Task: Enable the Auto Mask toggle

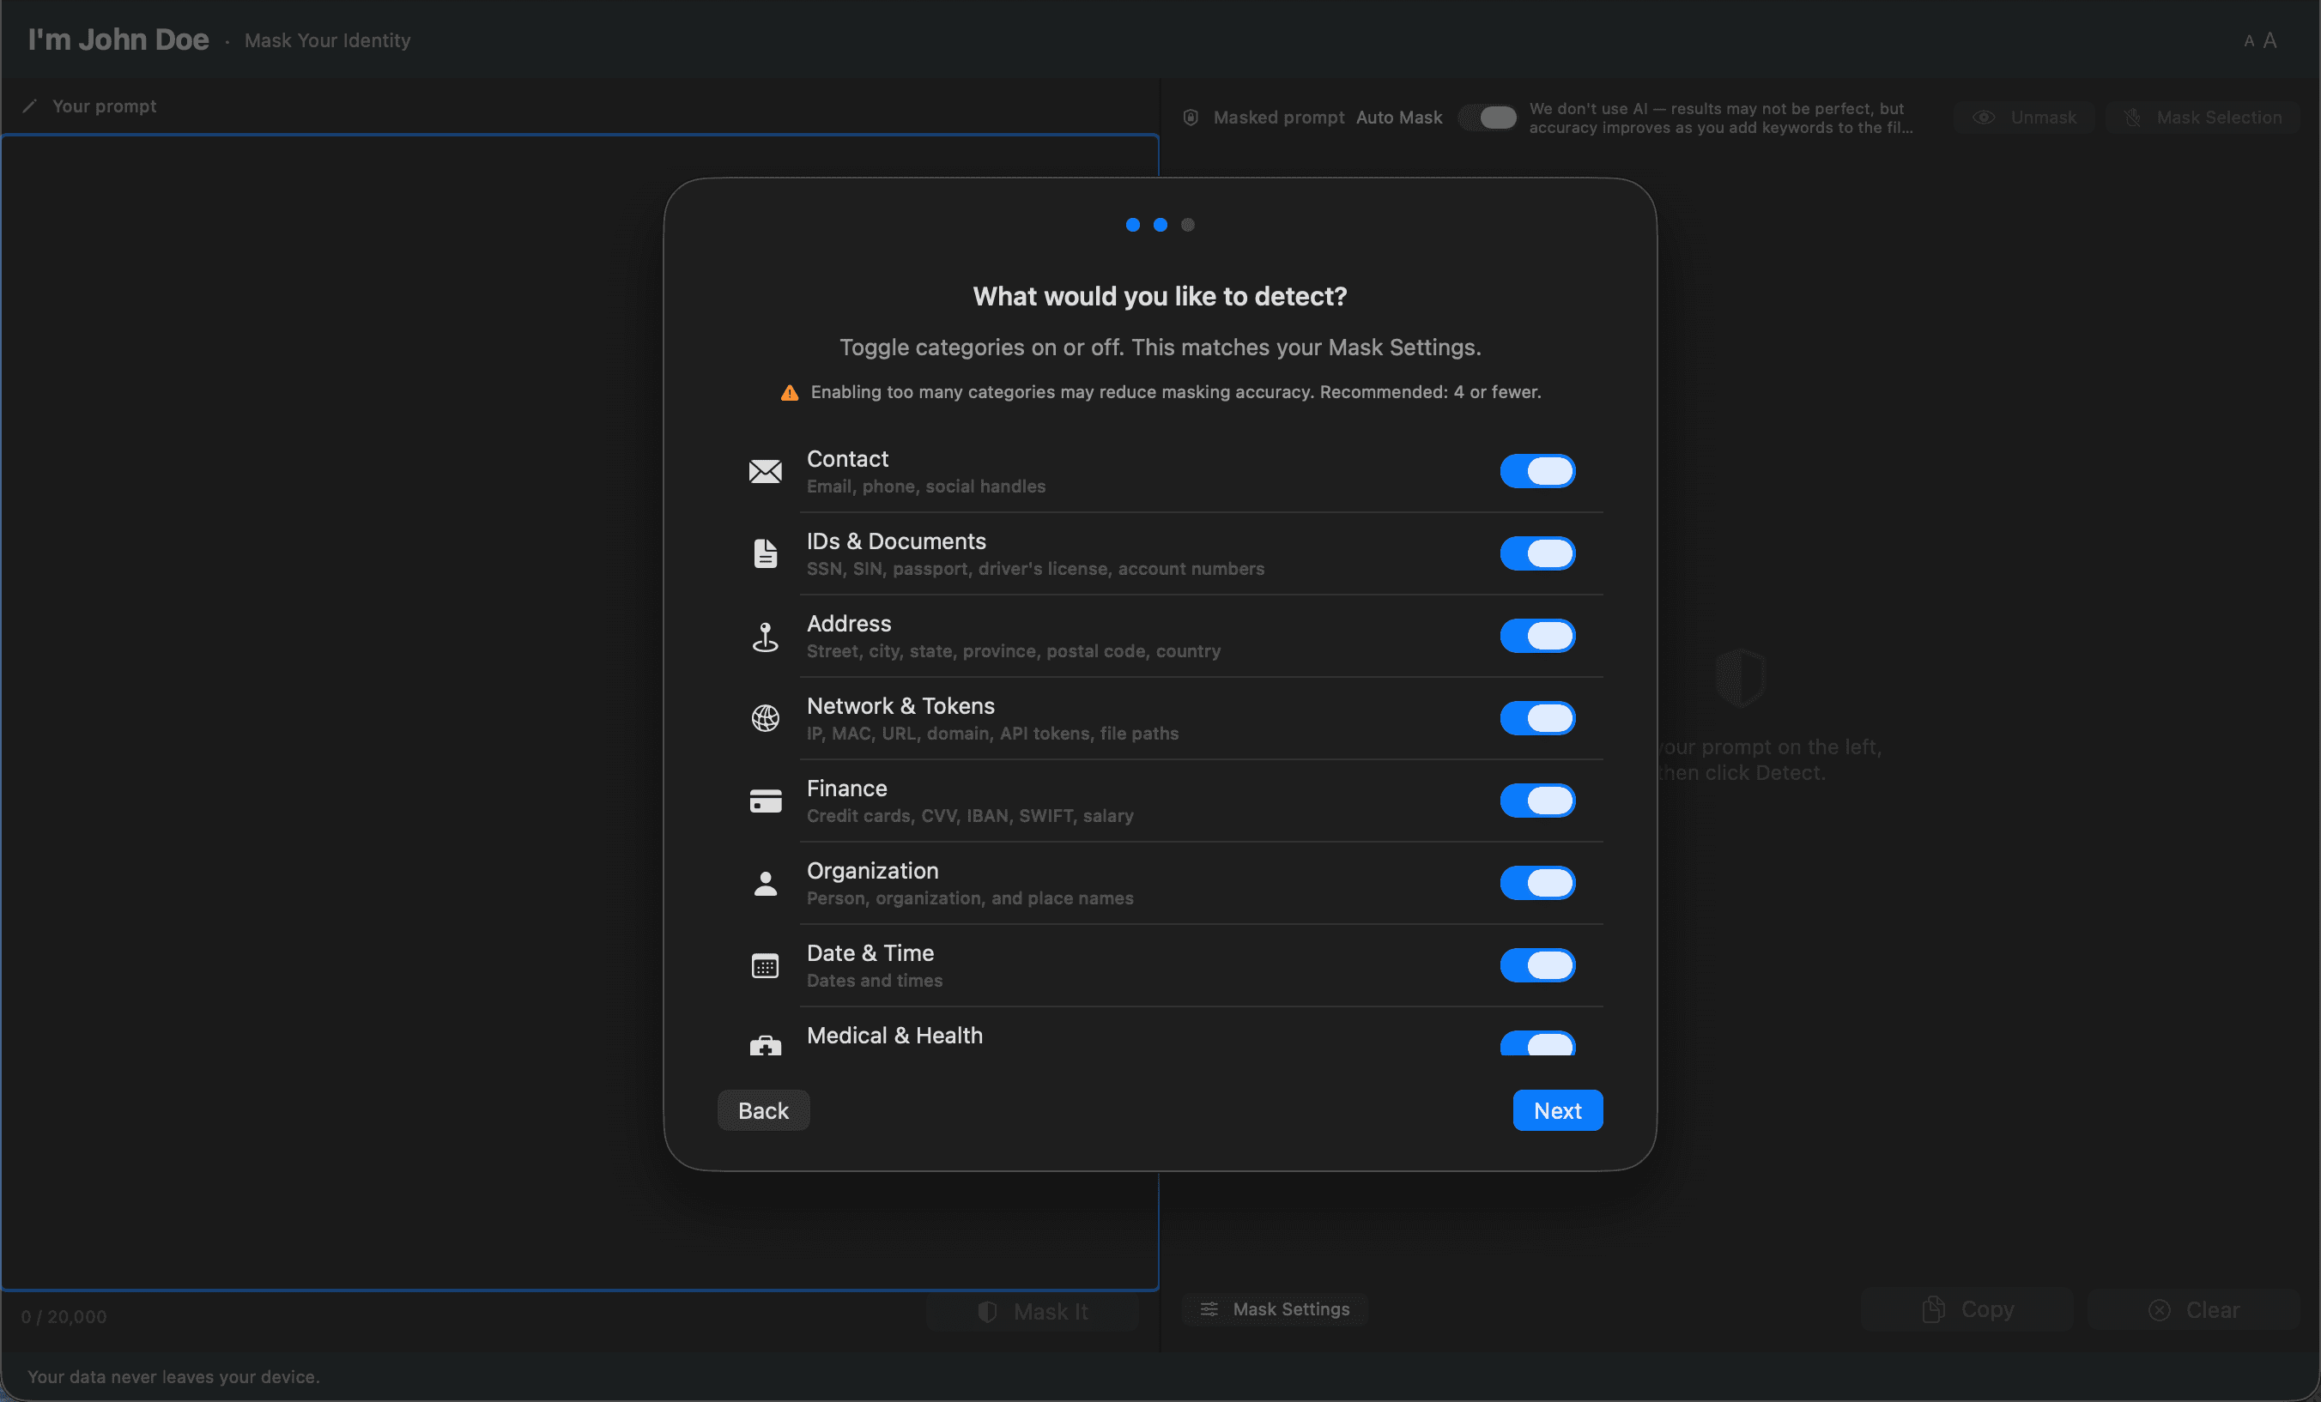Action: 1488,117
